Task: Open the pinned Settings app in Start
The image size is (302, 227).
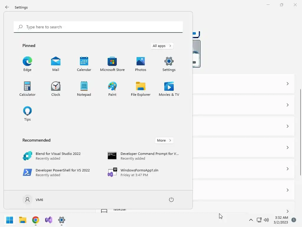Action: (x=169, y=64)
